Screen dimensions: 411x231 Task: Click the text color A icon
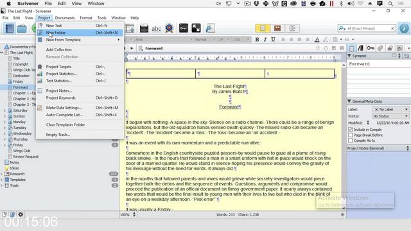click(x=317, y=40)
